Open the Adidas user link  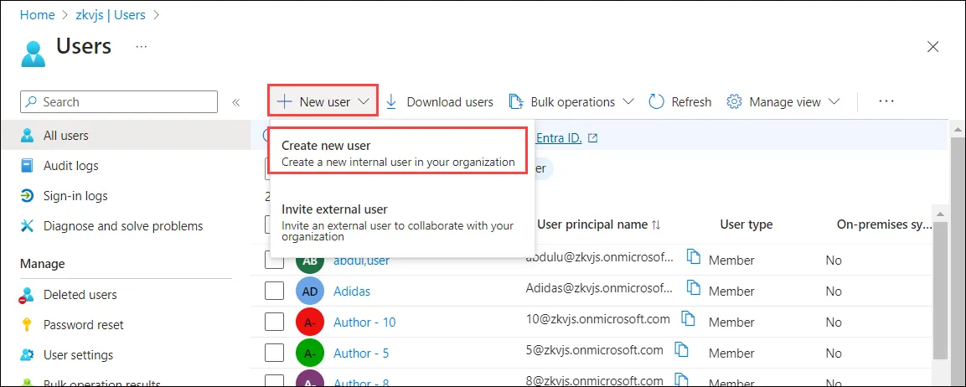352,291
